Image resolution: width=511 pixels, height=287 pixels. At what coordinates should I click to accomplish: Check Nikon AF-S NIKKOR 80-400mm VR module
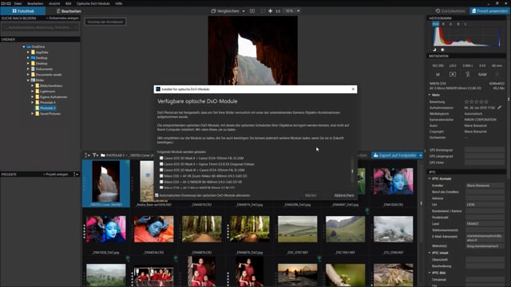161,182
